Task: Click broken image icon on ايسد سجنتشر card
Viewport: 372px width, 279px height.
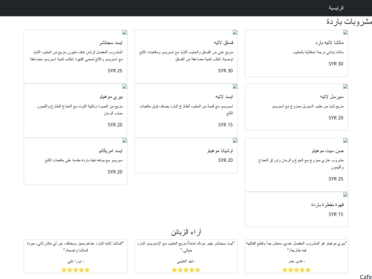Action: pyautogui.click(x=125, y=32)
